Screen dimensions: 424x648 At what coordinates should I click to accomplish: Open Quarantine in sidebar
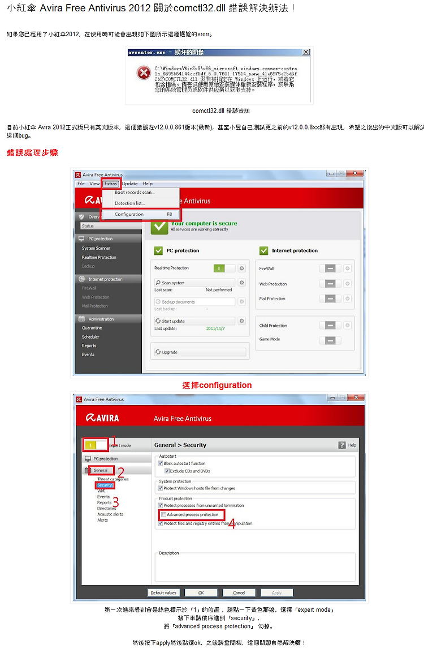click(x=92, y=328)
